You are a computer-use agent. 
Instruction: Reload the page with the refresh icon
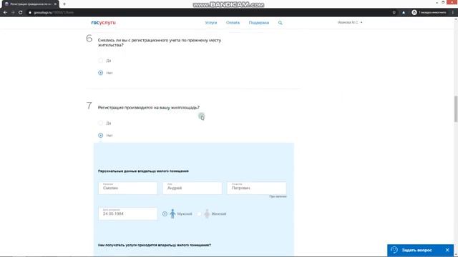[x=21, y=13]
